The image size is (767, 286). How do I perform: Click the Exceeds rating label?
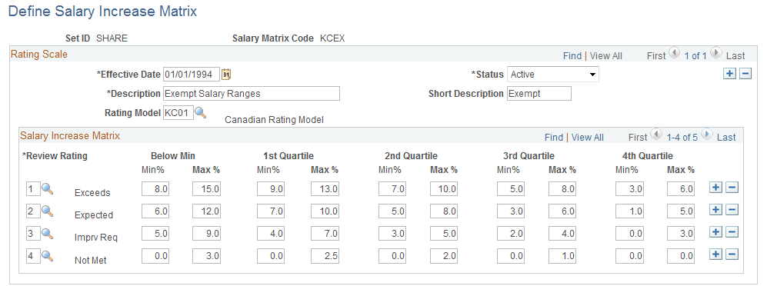[x=92, y=193]
